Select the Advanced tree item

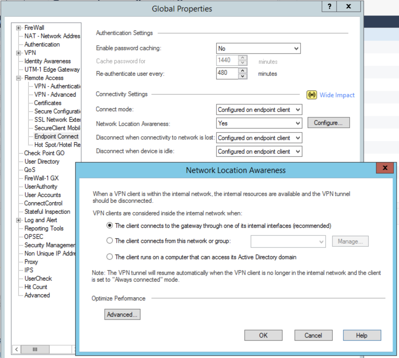coord(37,295)
